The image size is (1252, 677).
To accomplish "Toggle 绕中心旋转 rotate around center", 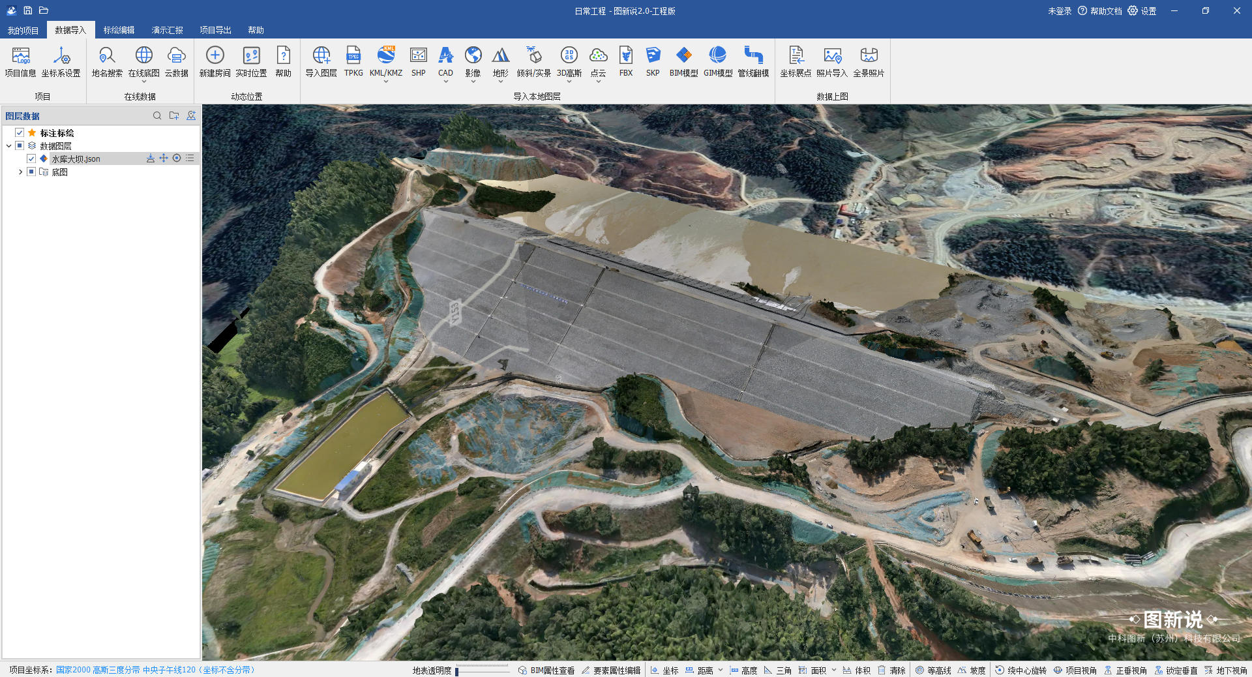I will 1021,670.
